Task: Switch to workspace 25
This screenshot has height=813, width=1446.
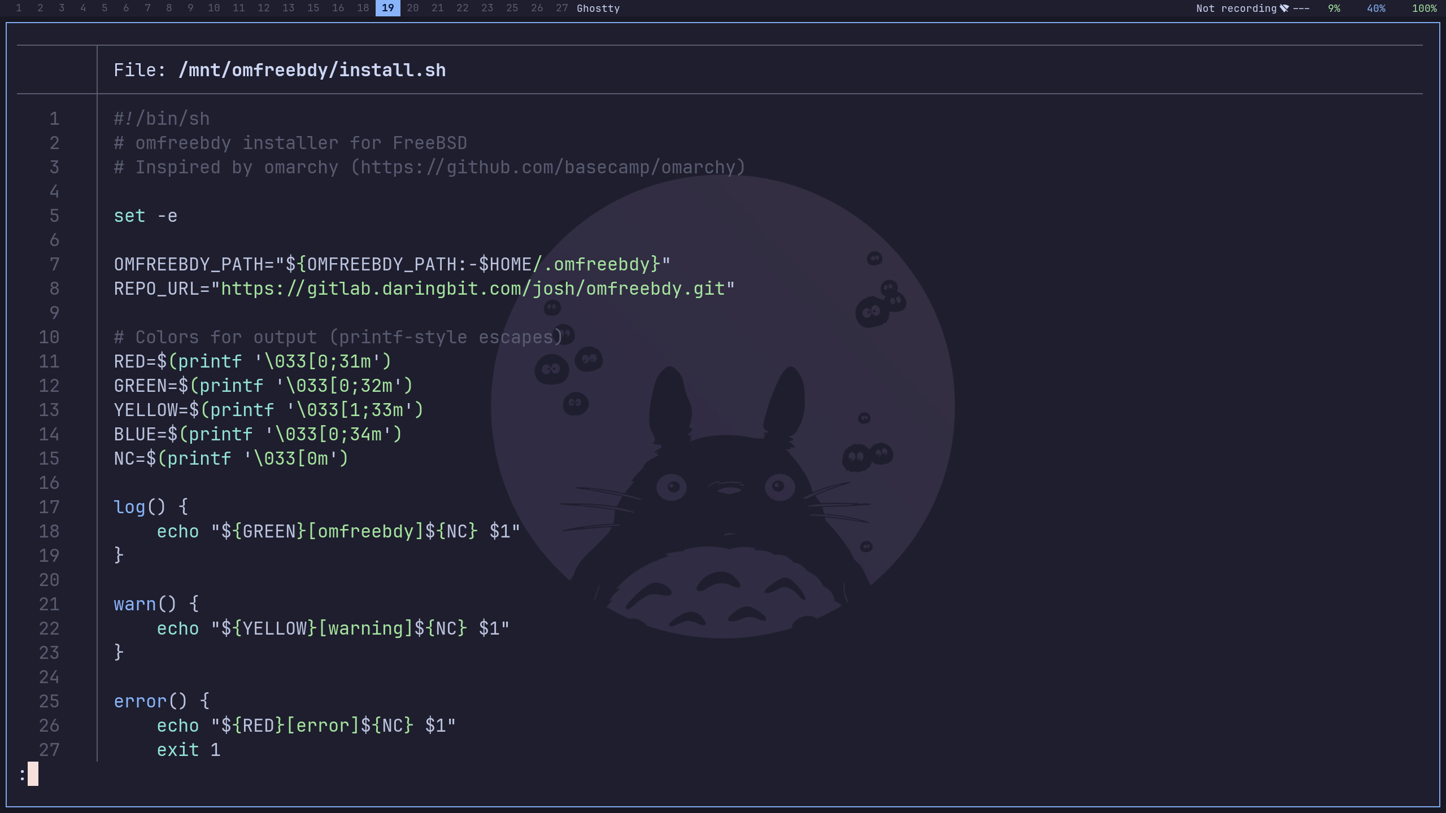Action: coord(512,8)
